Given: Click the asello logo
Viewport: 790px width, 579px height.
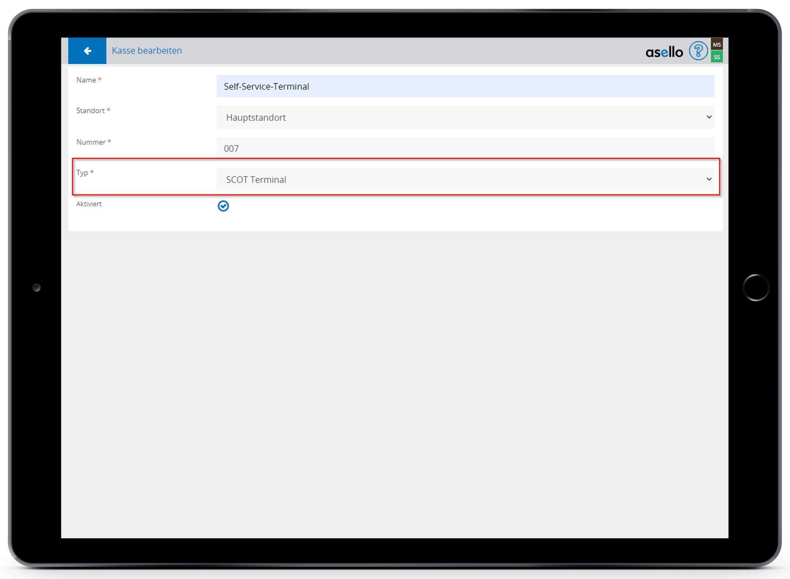Looking at the screenshot, I should tap(664, 52).
